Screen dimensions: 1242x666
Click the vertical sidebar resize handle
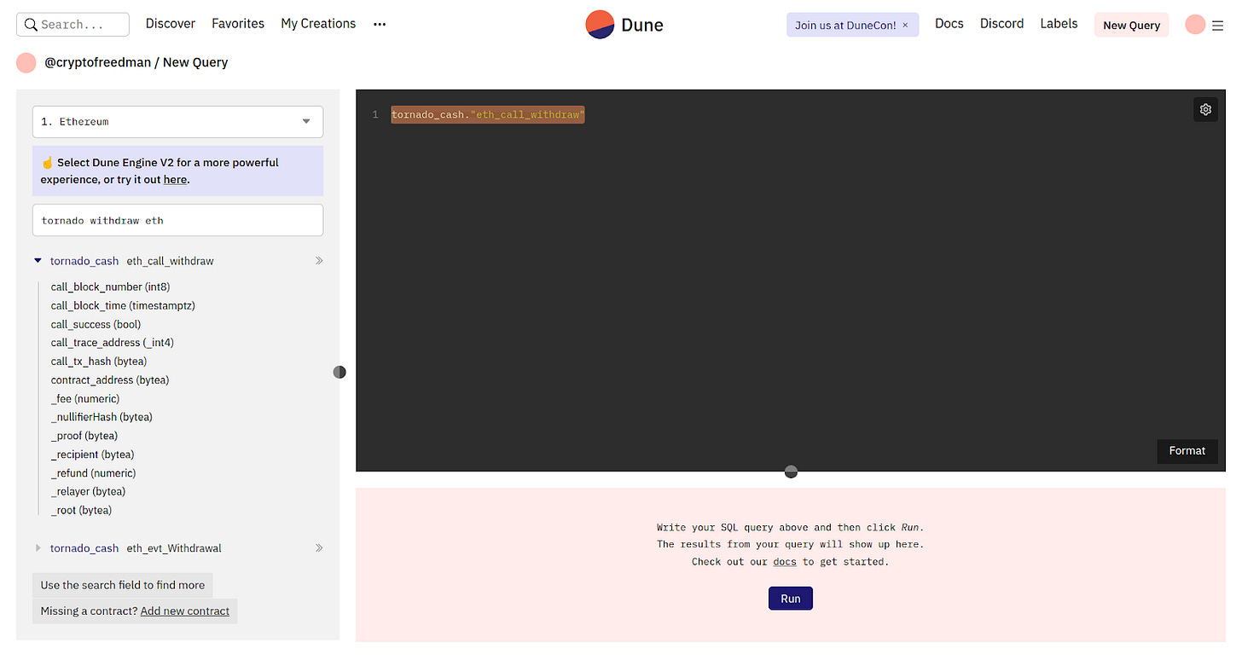coord(340,372)
